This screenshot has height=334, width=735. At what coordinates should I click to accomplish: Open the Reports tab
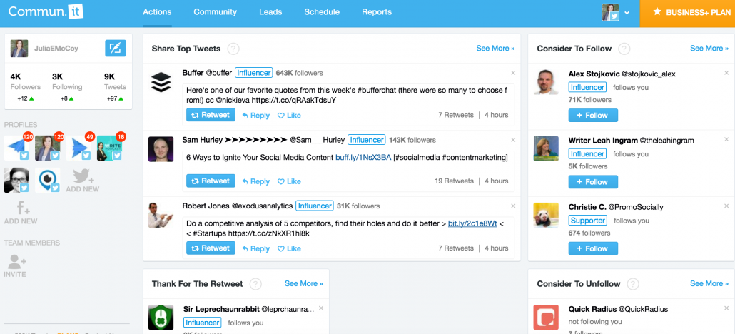[377, 12]
